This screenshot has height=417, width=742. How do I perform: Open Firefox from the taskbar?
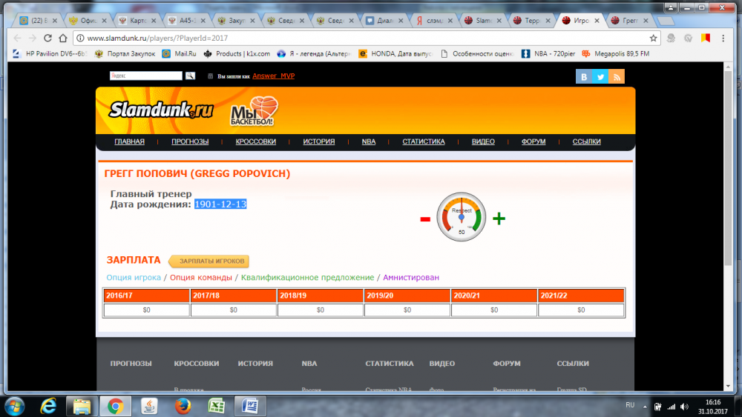pyautogui.click(x=184, y=406)
